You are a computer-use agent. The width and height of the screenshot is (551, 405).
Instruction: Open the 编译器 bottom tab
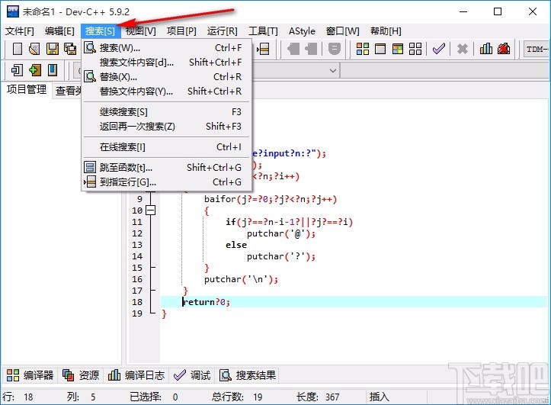point(30,375)
